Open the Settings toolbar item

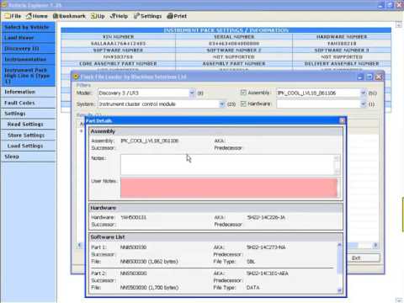pos(147,16)
